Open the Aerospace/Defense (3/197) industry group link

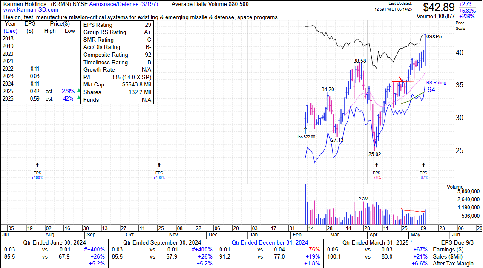[124, 4]
